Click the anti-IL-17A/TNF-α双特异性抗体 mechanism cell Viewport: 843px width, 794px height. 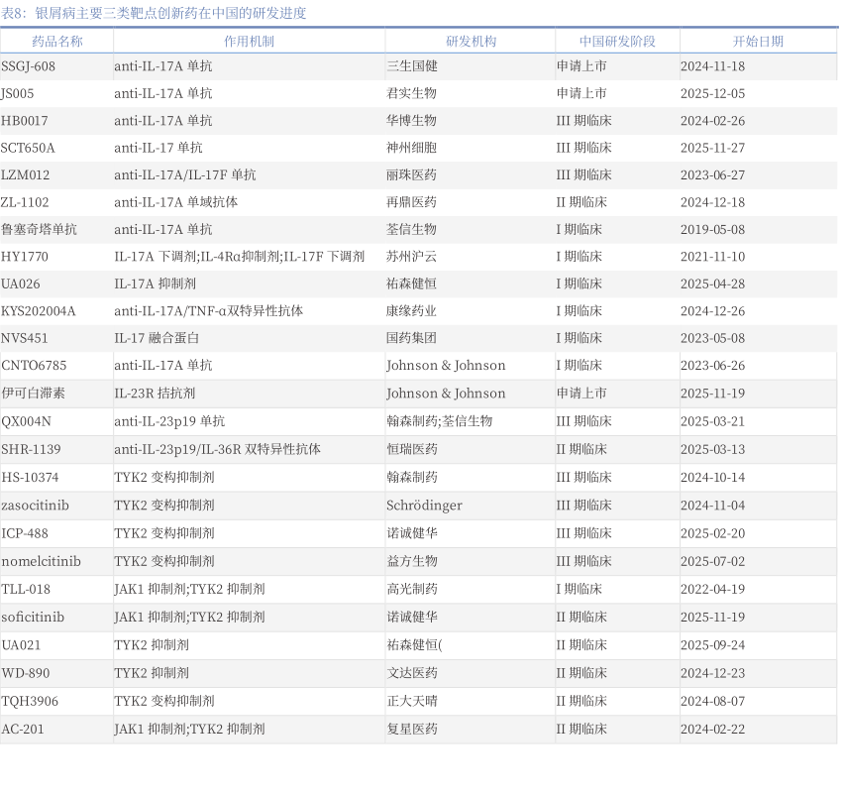[208, 311]
